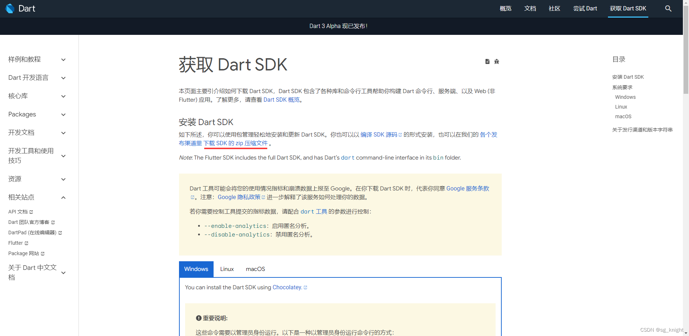
Task: Open 尝试 Dart in the top navigation
Action: click(x=585, y=8)
